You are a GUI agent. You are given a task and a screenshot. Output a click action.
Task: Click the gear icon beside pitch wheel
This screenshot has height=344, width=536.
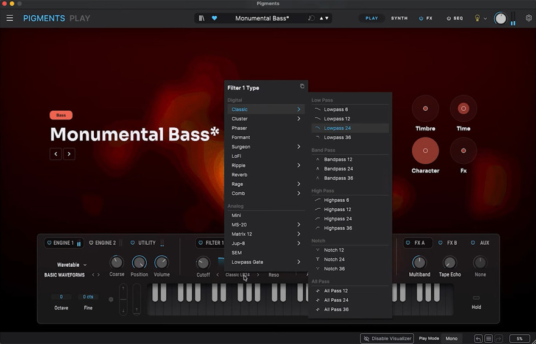[111, 299]
